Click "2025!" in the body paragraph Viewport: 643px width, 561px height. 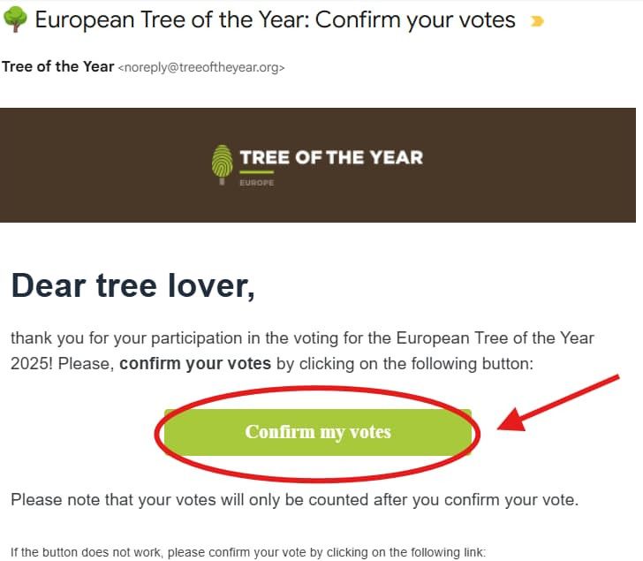[x=29, y=363]
